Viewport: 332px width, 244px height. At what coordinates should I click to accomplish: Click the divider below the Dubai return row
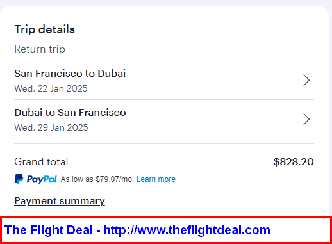click(x=164, y=143)
